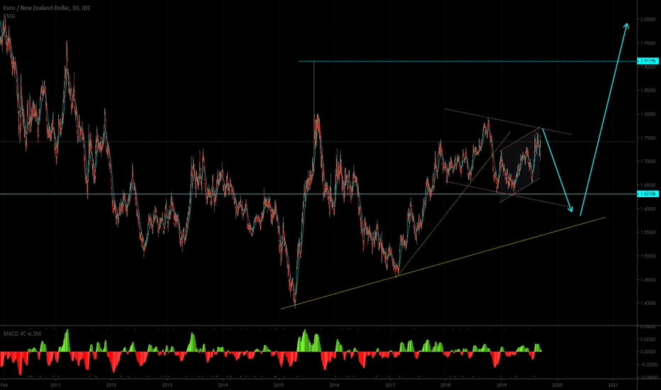
Task: Click the 1.45000 price axis value
Action: (x=648, y=279)
